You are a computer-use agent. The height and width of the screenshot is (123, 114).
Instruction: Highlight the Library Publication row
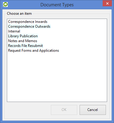[x=23, y=36]
